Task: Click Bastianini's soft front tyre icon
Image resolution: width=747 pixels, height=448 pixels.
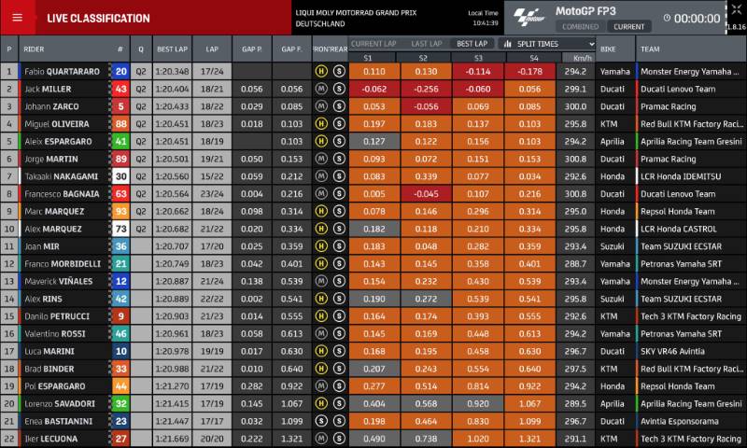Action: point(321,421)
